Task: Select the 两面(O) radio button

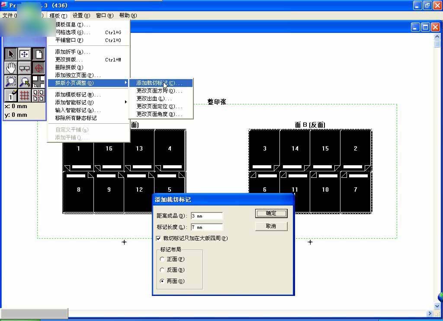Action: click(x=162, y=281)
